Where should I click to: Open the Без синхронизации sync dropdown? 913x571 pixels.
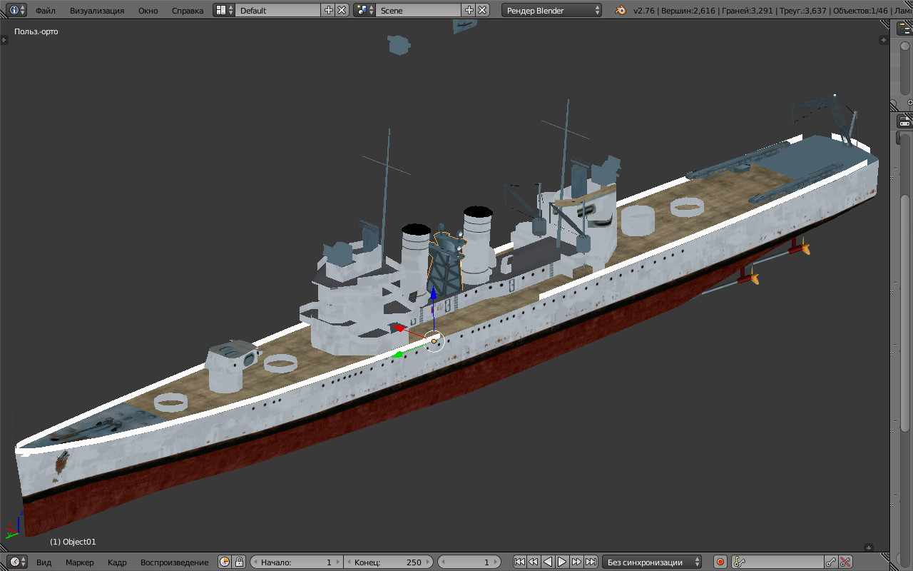coord(652,562)
